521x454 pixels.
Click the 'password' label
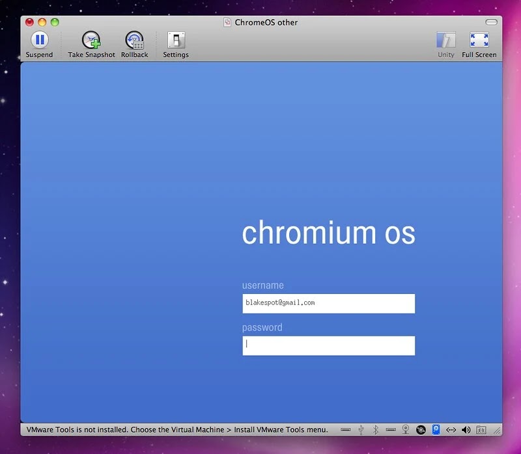pyautogui.click(x=262, y=328)
